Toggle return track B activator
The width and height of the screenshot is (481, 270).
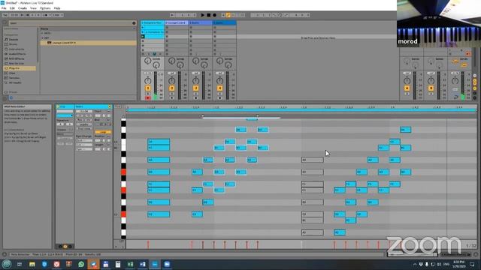click(431, 88)
